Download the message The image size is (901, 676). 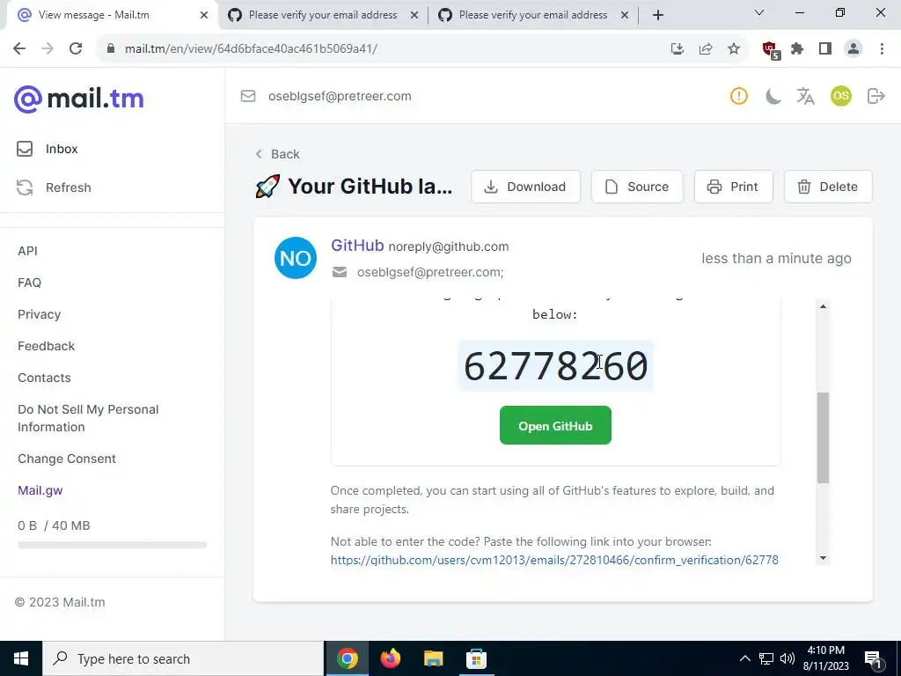tap(526, 187)
